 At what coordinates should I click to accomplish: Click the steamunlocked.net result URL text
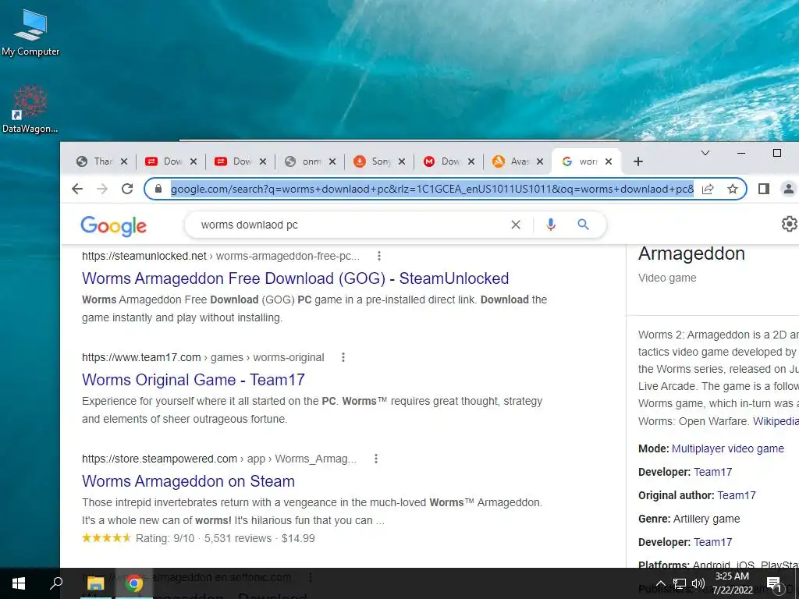(x=220, y=256)
